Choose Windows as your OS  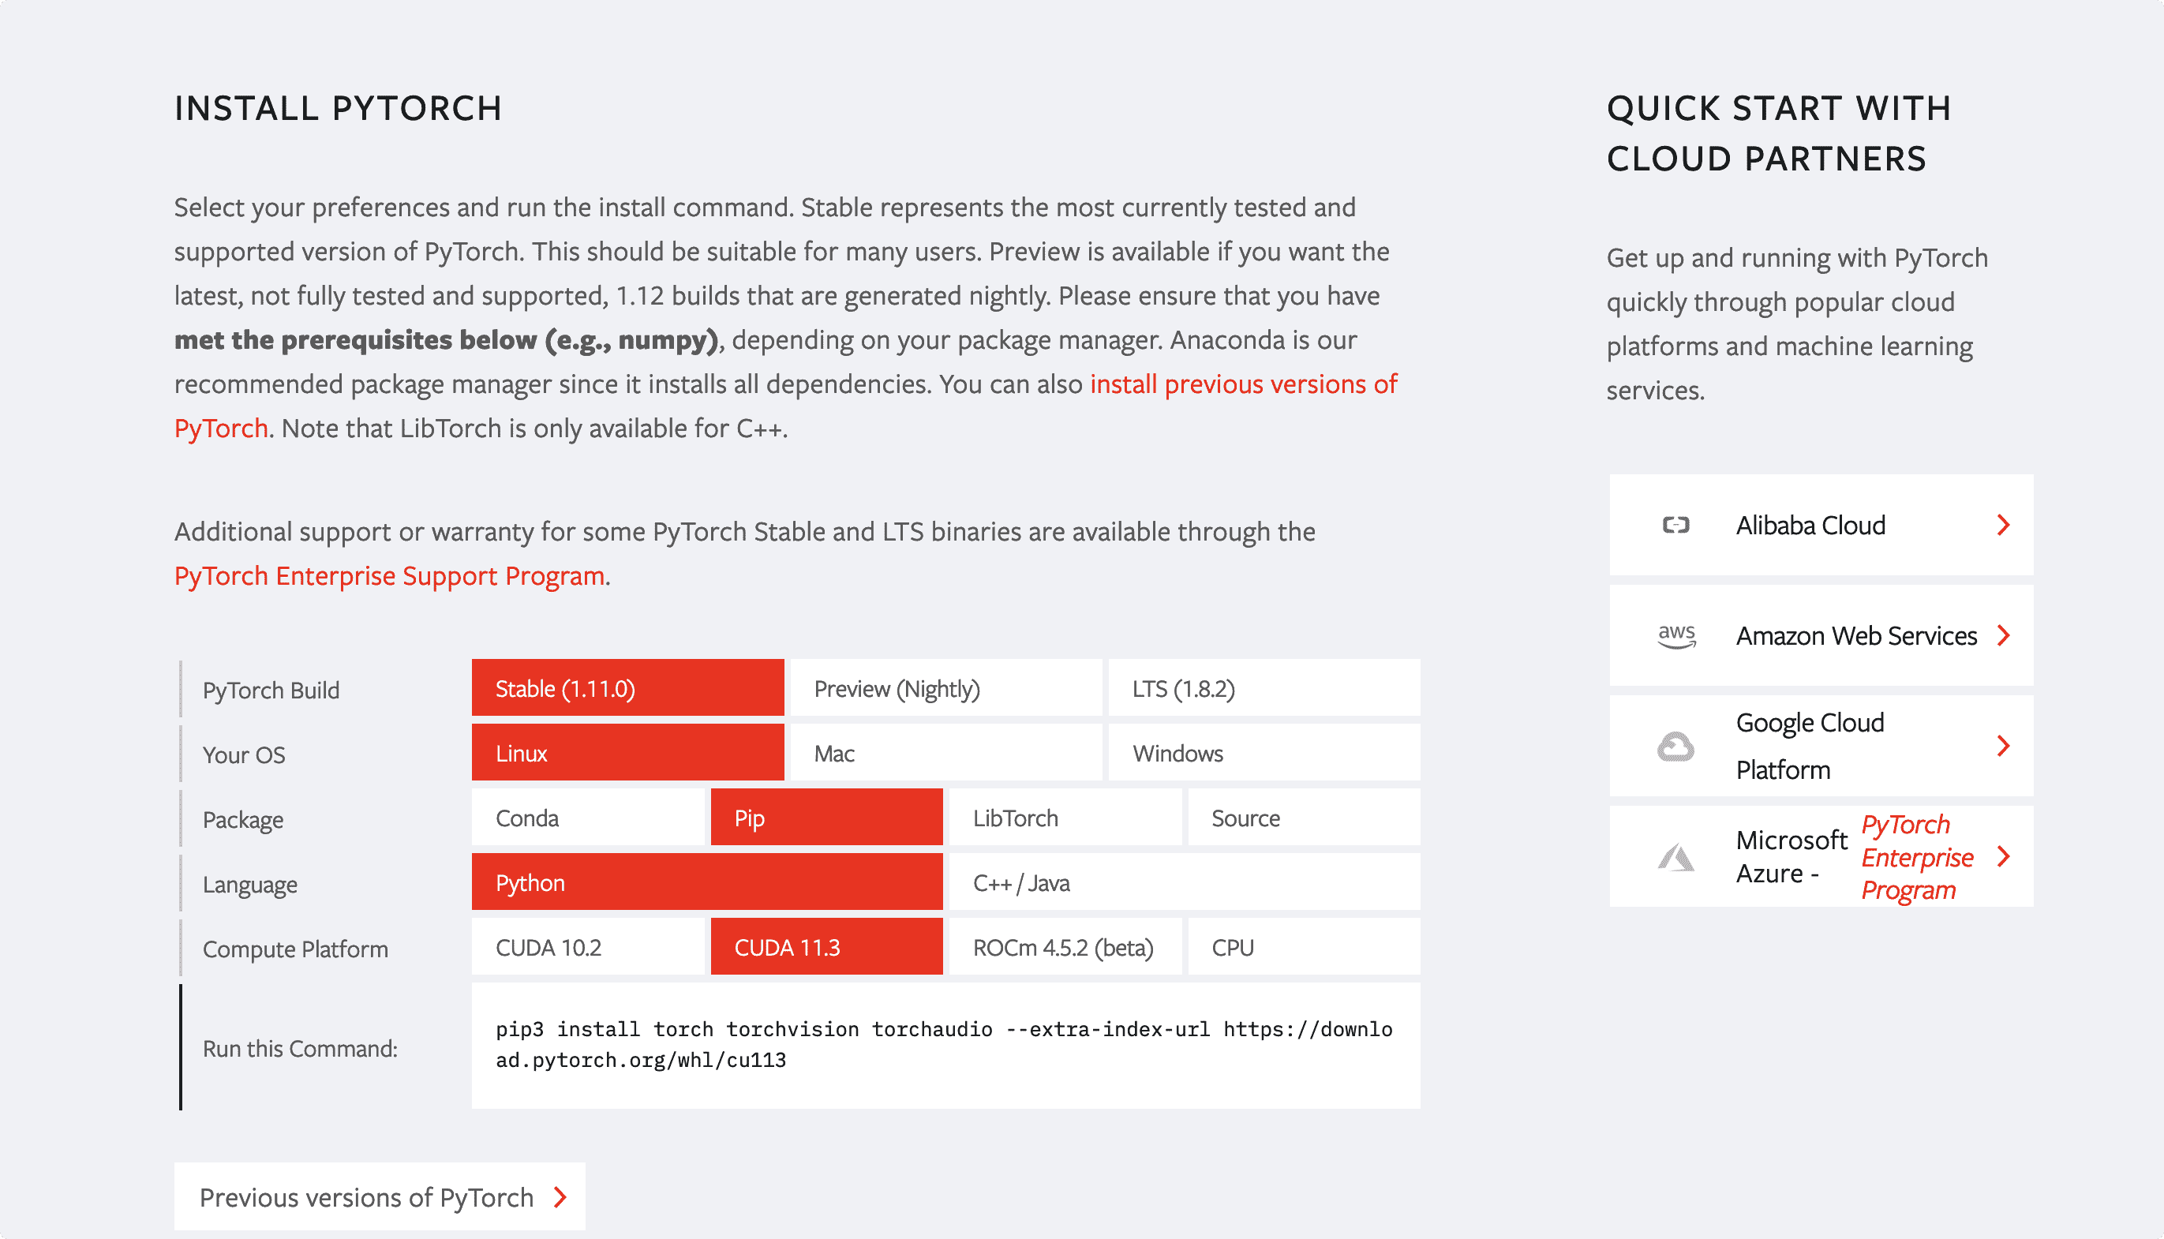point(1264,753)
